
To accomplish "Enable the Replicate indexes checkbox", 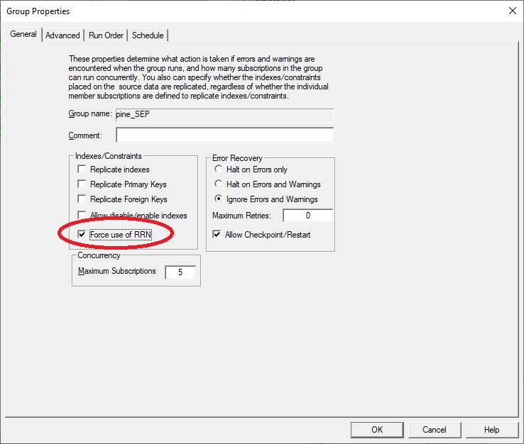I will (x=82, y=170).
